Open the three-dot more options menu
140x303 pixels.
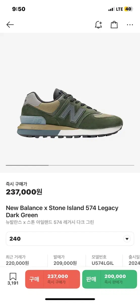tap(130, 25)
